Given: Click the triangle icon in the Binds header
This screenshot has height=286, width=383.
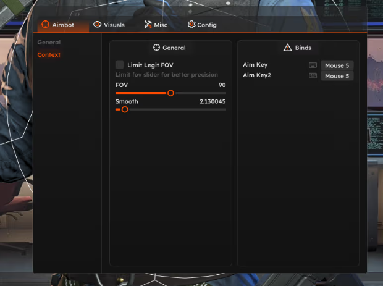Looking at the screenshot, I should tap(287, 48).
